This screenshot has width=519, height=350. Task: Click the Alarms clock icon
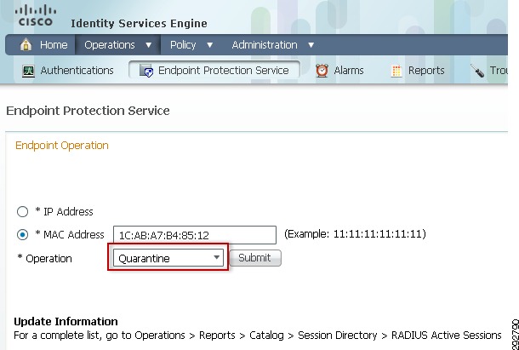tap(322, 71)
